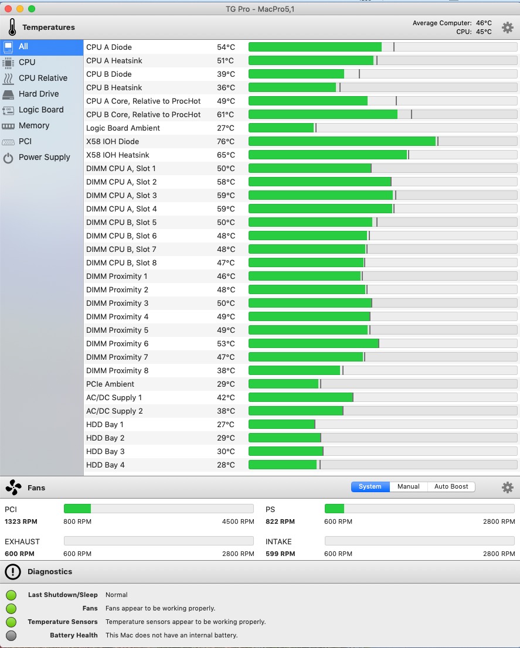Image resolution: width=520 pixels, height=648 pixels.
Task: Click the Power Supply power icon
Action: point(8,158)
